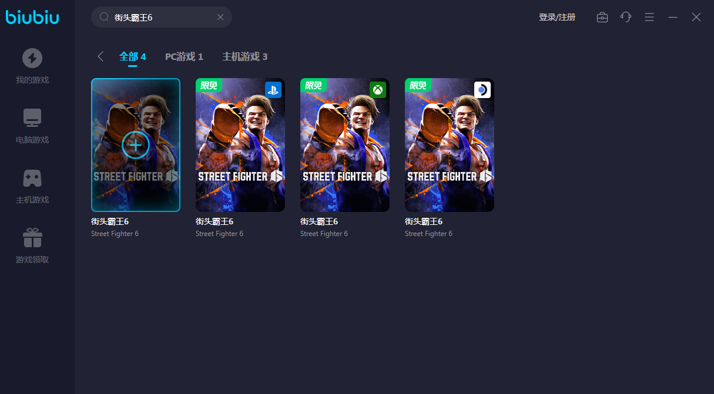Click the Steam Deck platform badge
714x394 pixels.
[x=482, y=90]
